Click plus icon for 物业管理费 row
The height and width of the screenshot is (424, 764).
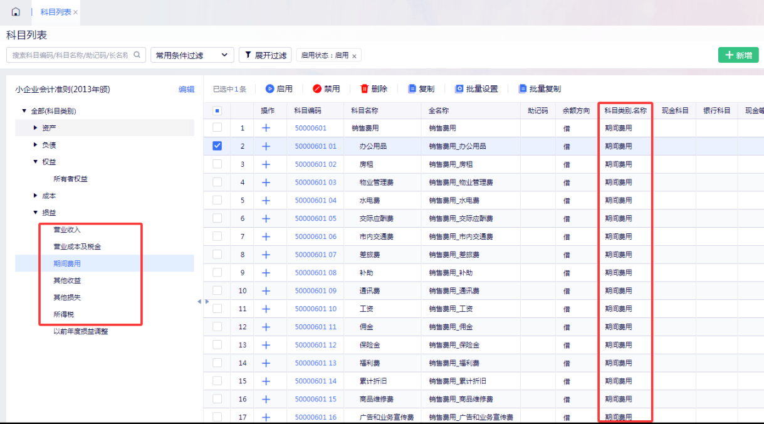tap(266, 183)
